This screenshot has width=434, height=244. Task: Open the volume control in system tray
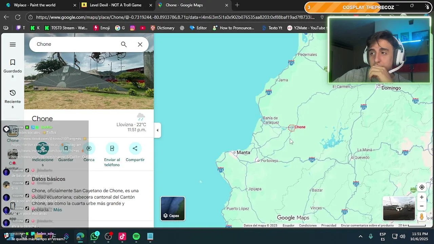[x=402, y=236]
